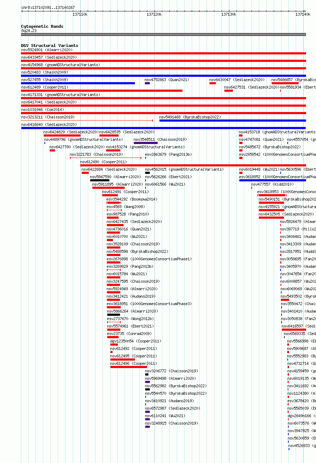Viewport: 316px width, 463px height.
Task: Open nsv3206772 (Chaisson2019) variant
Action: [171, 371]
